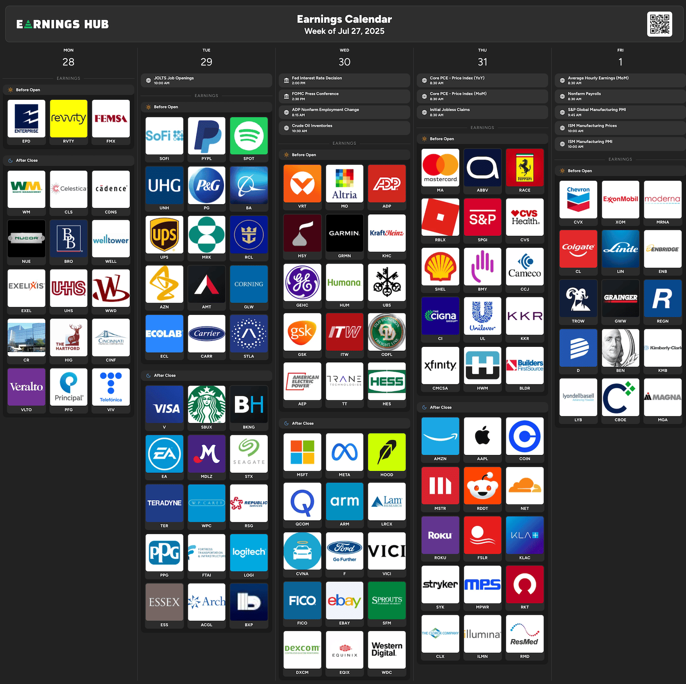Open Core PCE Price Index (MoM) event
This screenshot has width=686, height=684.
482,96
